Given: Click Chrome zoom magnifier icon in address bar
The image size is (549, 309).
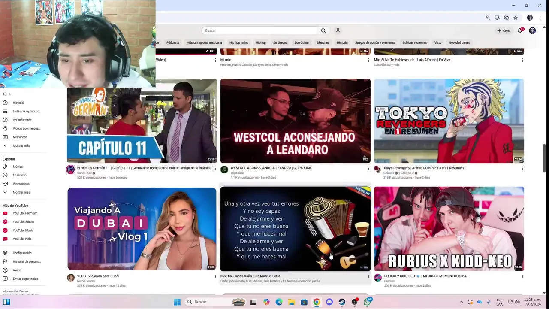Looking at the screenshot, I should tap(488, 18).
